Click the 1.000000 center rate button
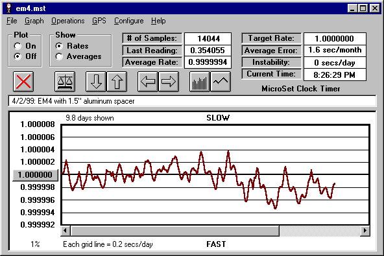Screen dimensions: 384x256 (35, 175)
